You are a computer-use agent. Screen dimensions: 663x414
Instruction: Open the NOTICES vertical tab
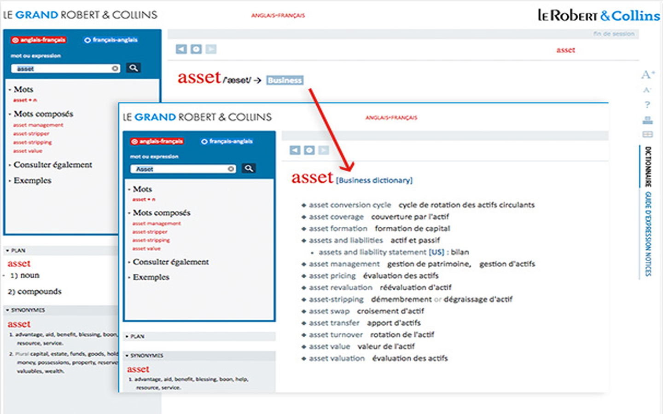click(x=648, y=265)
